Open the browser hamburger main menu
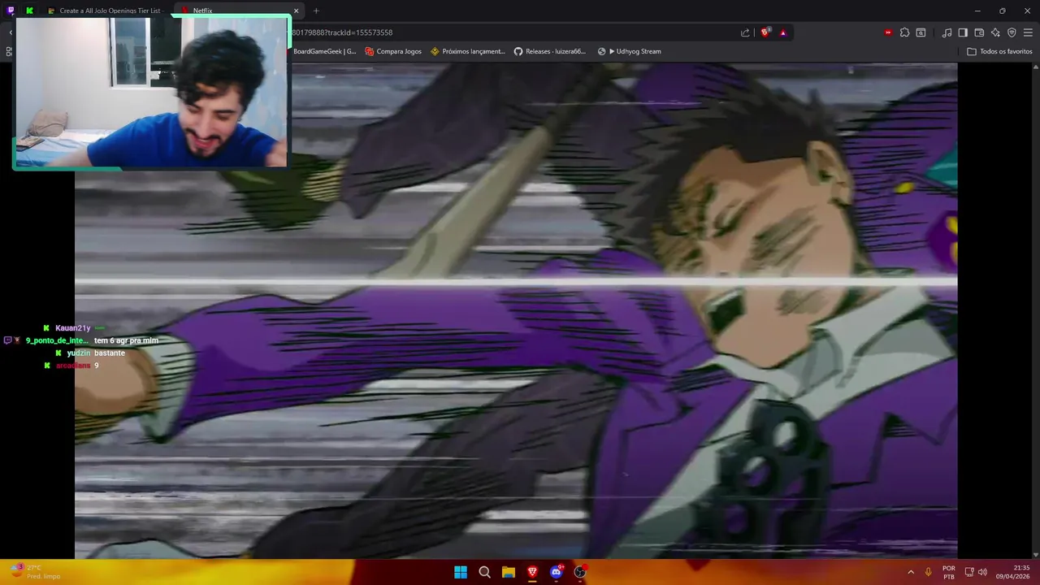The image size is (1040, 585). pos(1029,32)
